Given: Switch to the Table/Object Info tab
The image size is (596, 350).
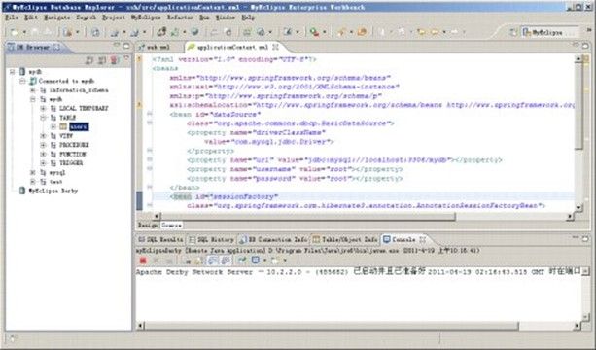Looking at the screenshot, I should tap(345, 239).
